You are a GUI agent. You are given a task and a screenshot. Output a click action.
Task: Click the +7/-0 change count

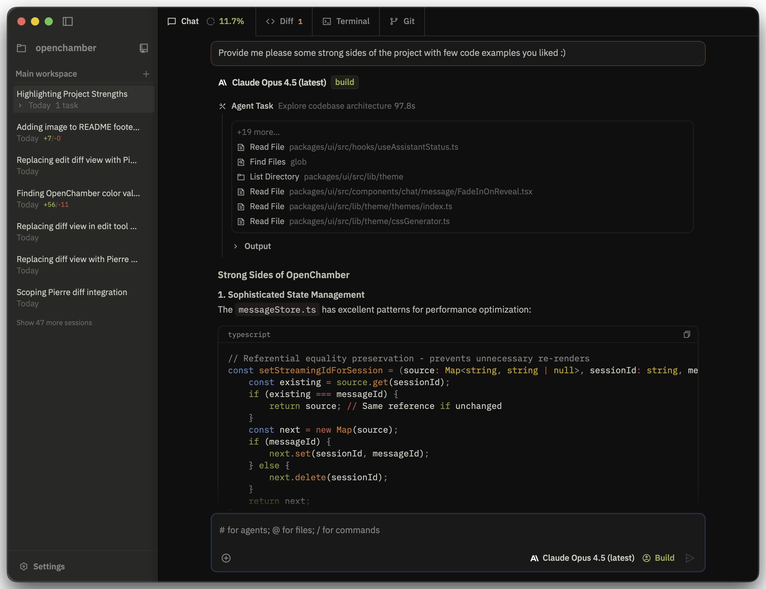52,138
